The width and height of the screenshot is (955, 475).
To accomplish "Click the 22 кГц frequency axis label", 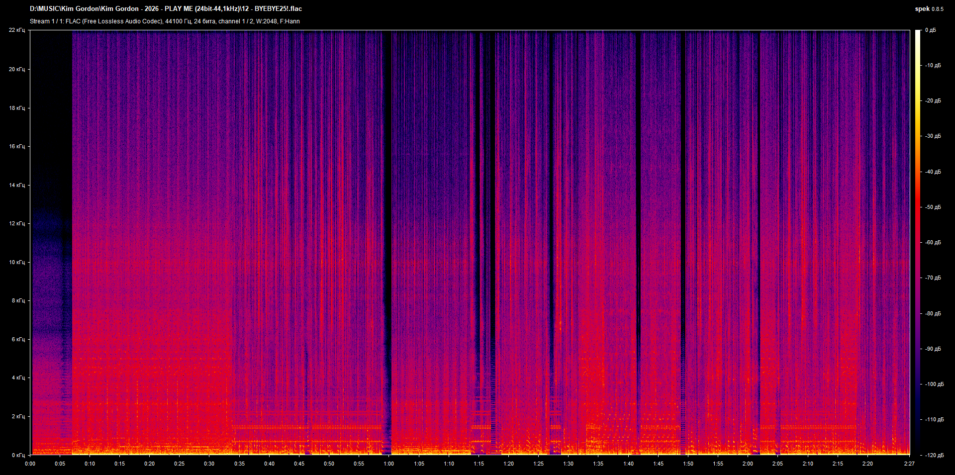I will (18, 30).
